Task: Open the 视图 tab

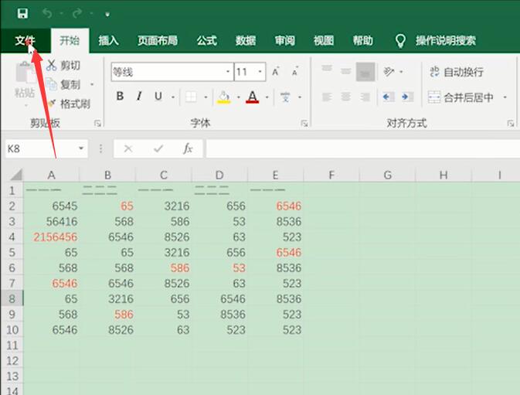Action: click(324, 41)
